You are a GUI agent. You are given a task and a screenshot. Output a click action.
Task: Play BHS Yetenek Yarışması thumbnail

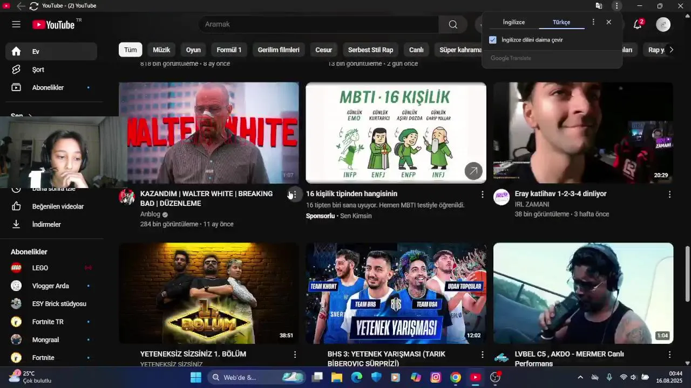click(x=396, y=293)
